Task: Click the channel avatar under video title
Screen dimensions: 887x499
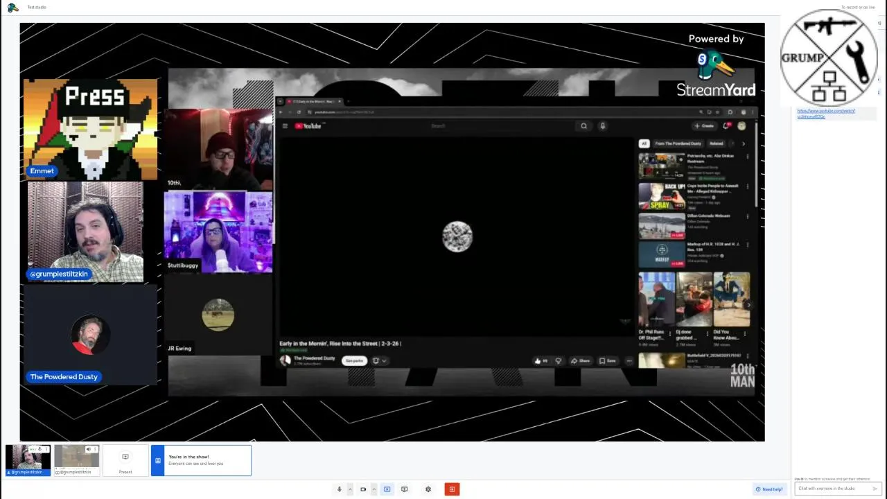Action: click(x=285, y=360)
